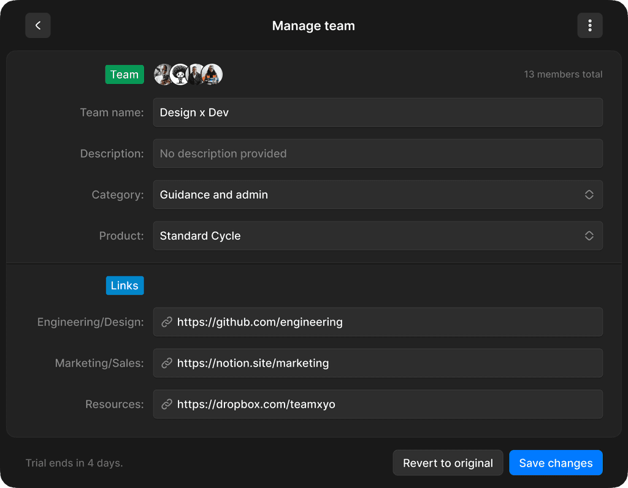
Task: Click the Save changes button
Action: [556, 463]
